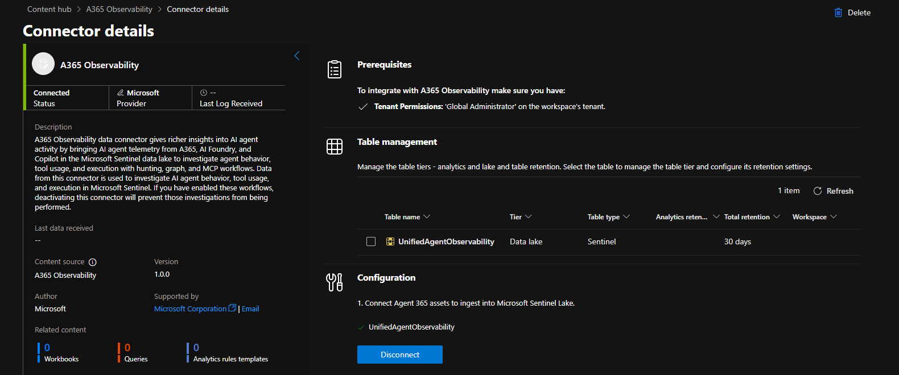Open the 0 Workbooks related content
Image resolution: width=899 pixels, height=375 pixels.
click(x=58, y=352)
